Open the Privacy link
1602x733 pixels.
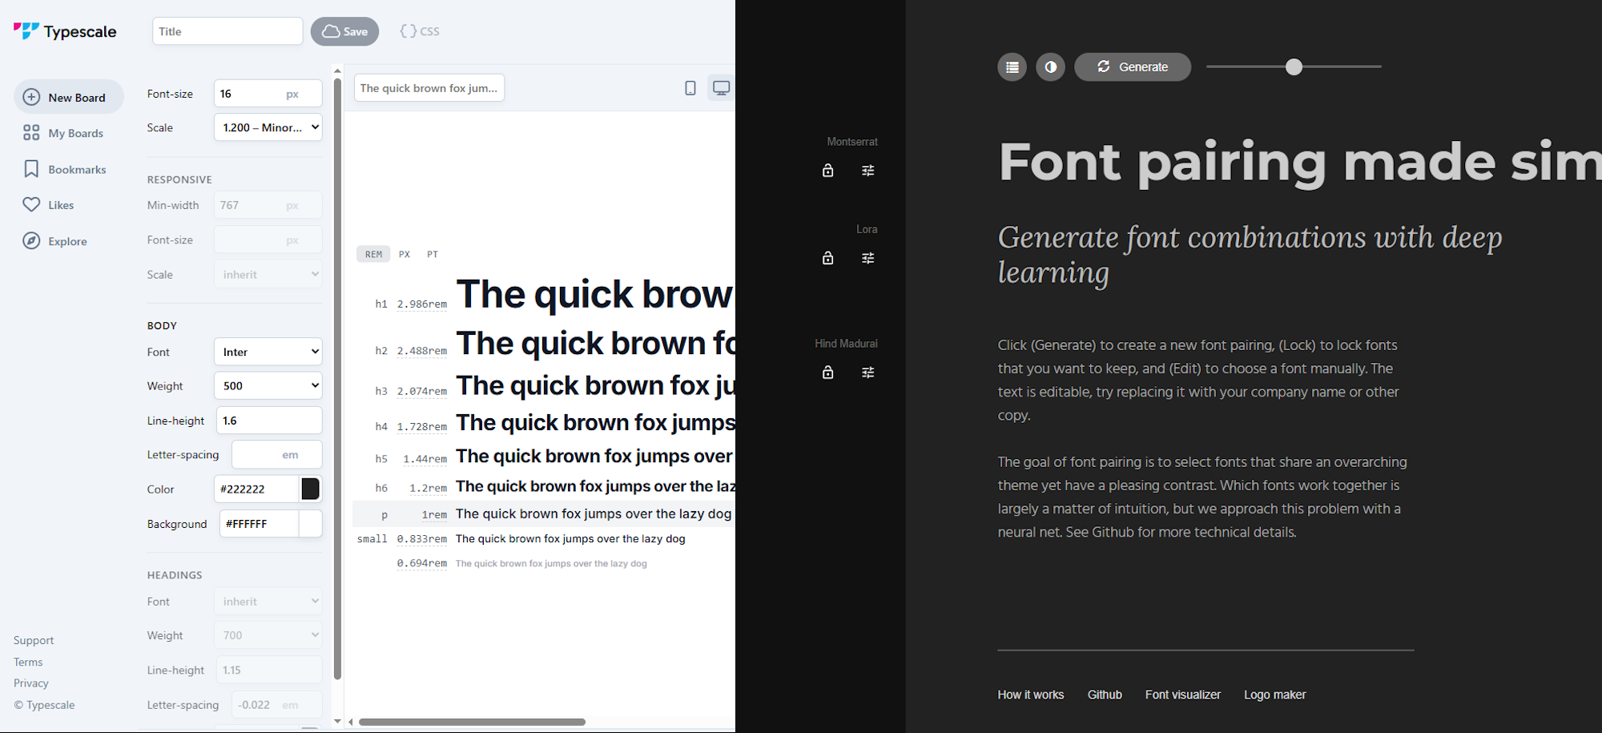(31, 683)
